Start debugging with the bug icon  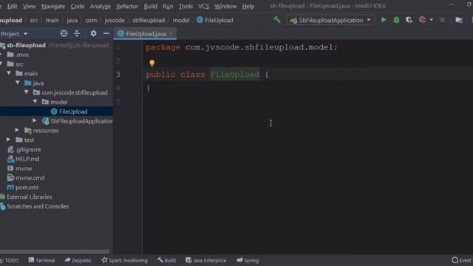[396, 20]
